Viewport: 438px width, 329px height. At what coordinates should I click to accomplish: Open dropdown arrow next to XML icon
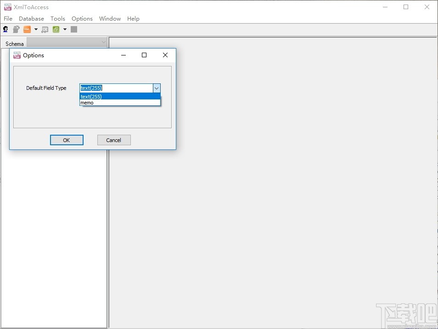coord(36,29)
